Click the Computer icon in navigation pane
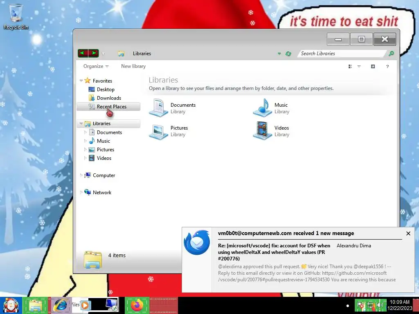419x314 pixels. (x=88, y=175)
